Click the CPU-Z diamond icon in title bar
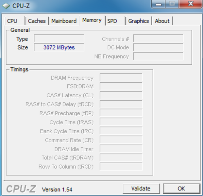Screen dimensions: 203x196 6,6
